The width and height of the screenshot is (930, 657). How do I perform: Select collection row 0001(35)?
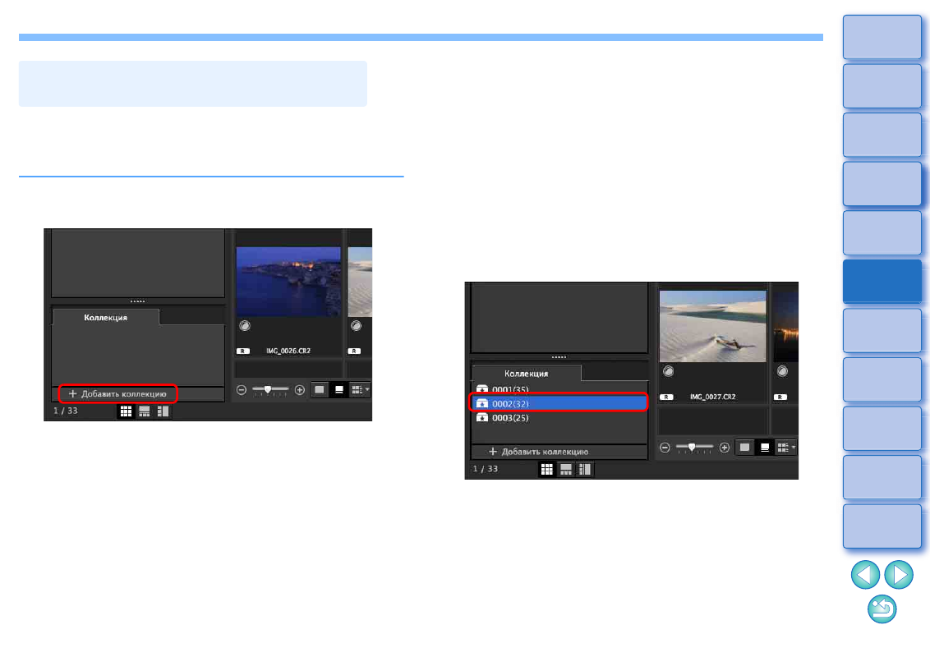pos(560,389)
